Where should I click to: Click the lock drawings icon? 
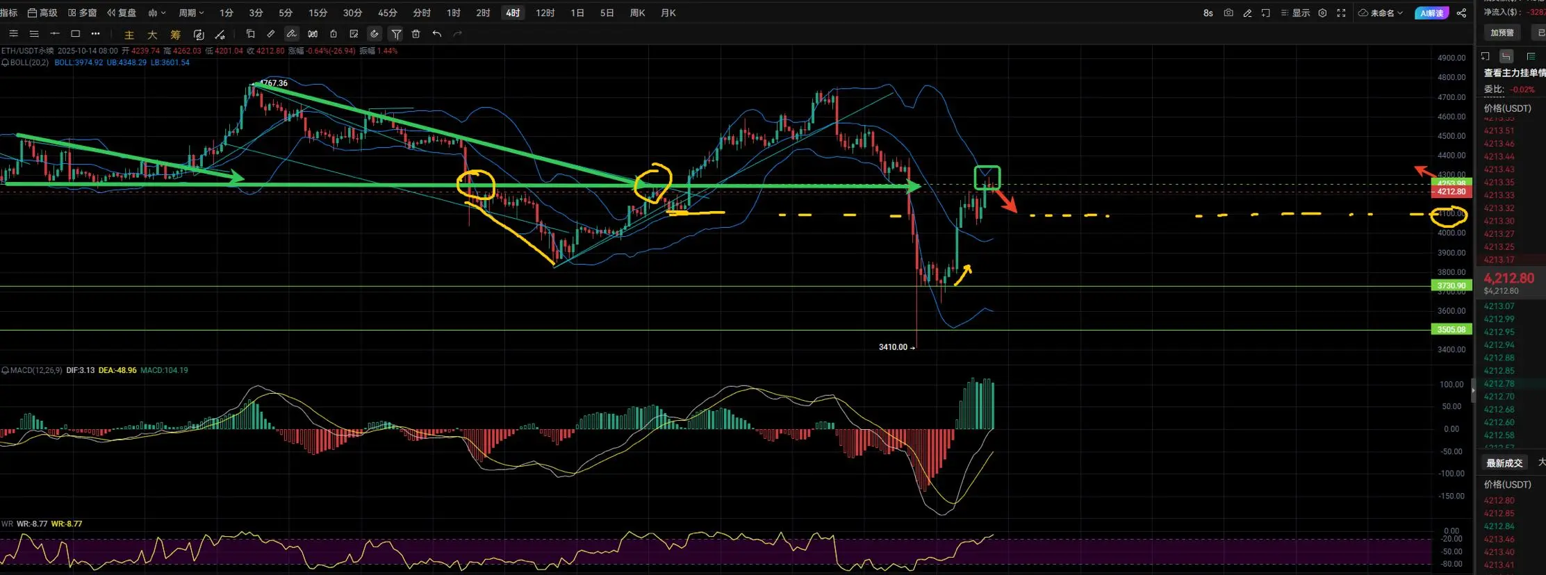click(334, 33)
